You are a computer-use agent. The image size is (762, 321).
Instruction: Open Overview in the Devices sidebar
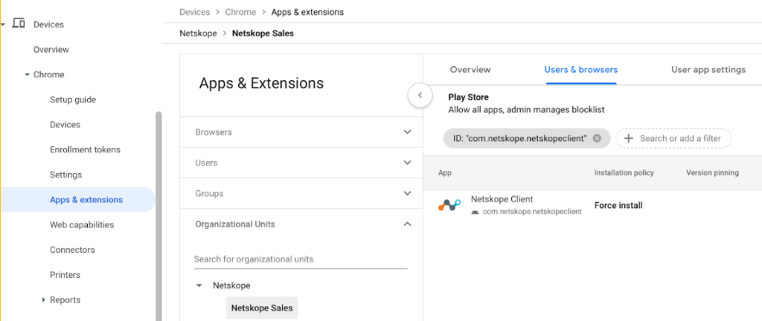(x=51, y=50)
